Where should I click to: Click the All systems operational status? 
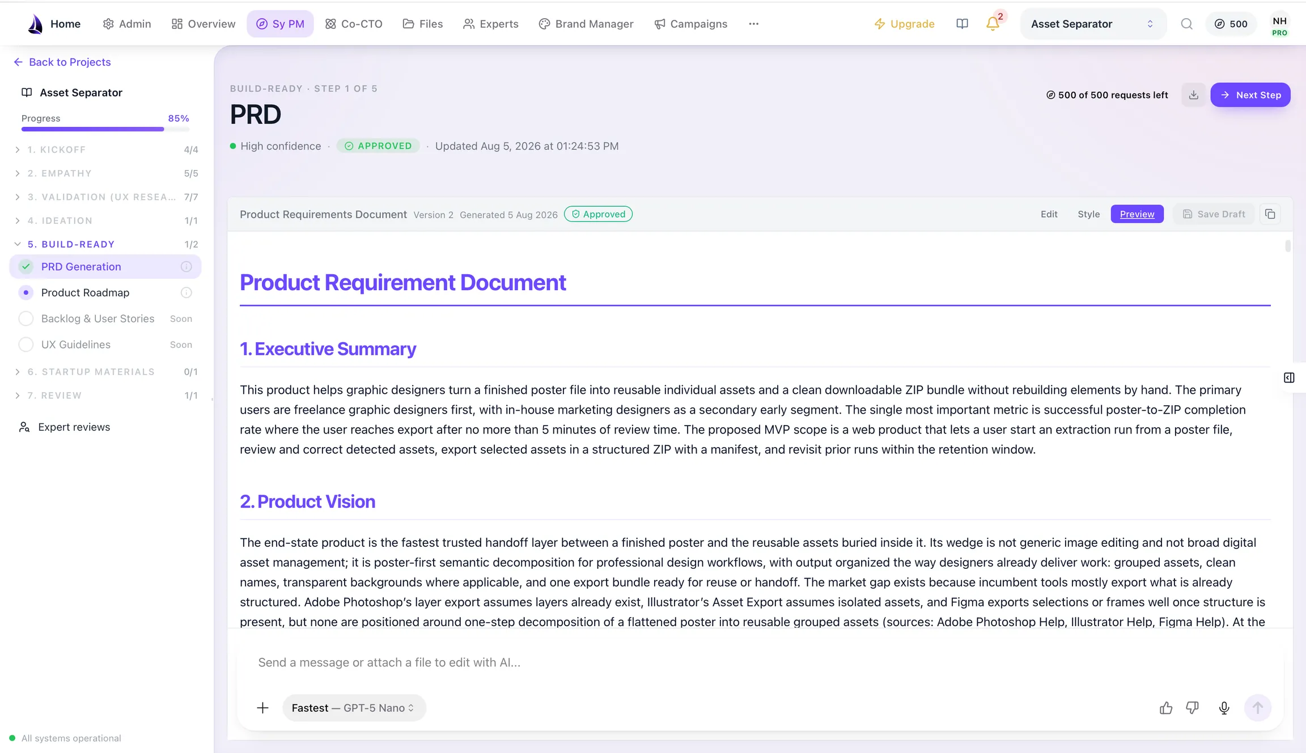65,738
